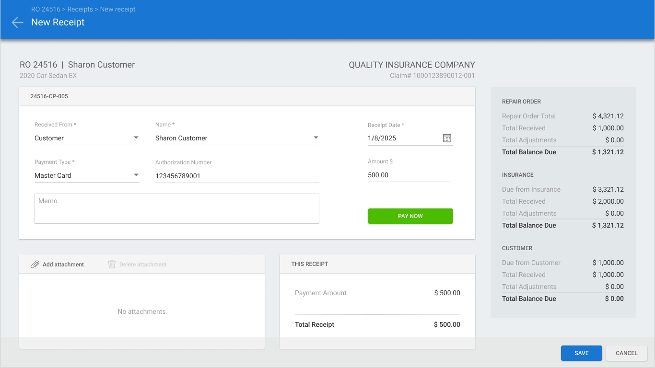Click RO 24516 in the breadcrumb
The height and width of the screenshot is (368, 655).
click(47, 9)
